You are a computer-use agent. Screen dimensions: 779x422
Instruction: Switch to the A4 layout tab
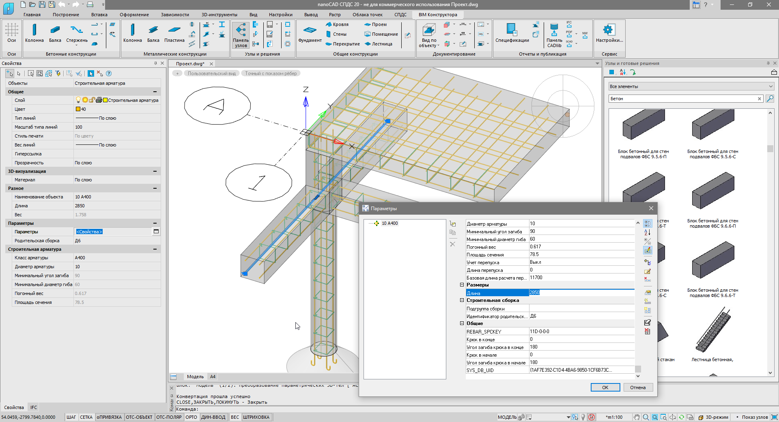tap(213, 377)
